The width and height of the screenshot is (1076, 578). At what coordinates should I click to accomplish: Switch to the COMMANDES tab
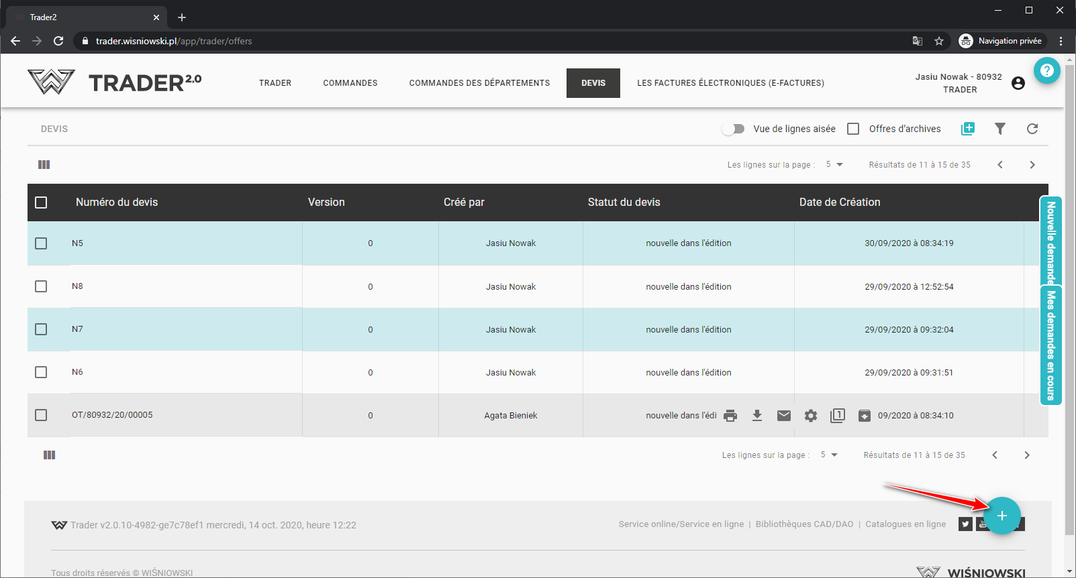coord(350,83)
